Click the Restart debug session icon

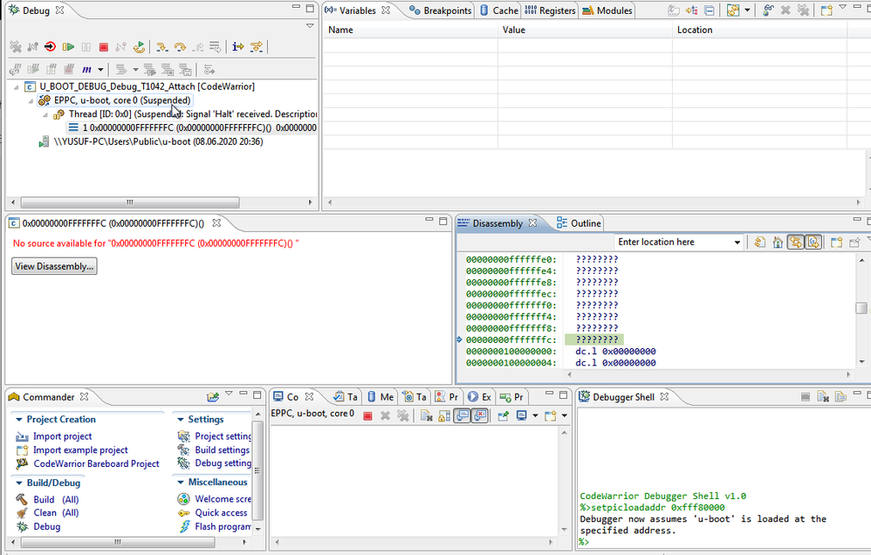pos(139,47)
